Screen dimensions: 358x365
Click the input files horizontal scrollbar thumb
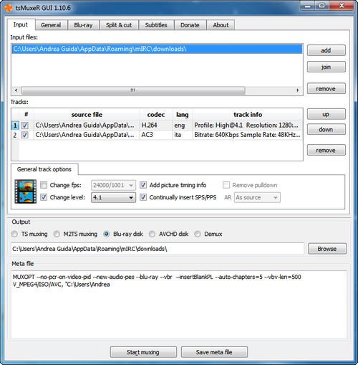pyautogui.click(x=133, y=90)
